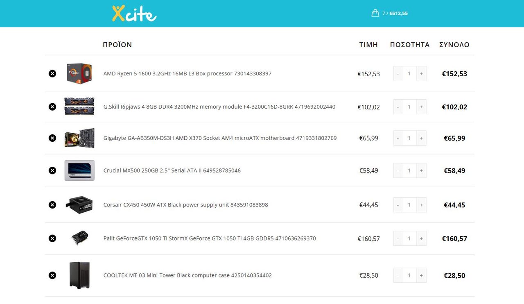Increase quantity of AMD Ryzen 5 1600
The height and width of the screenshot is (304, 524).
421,74
